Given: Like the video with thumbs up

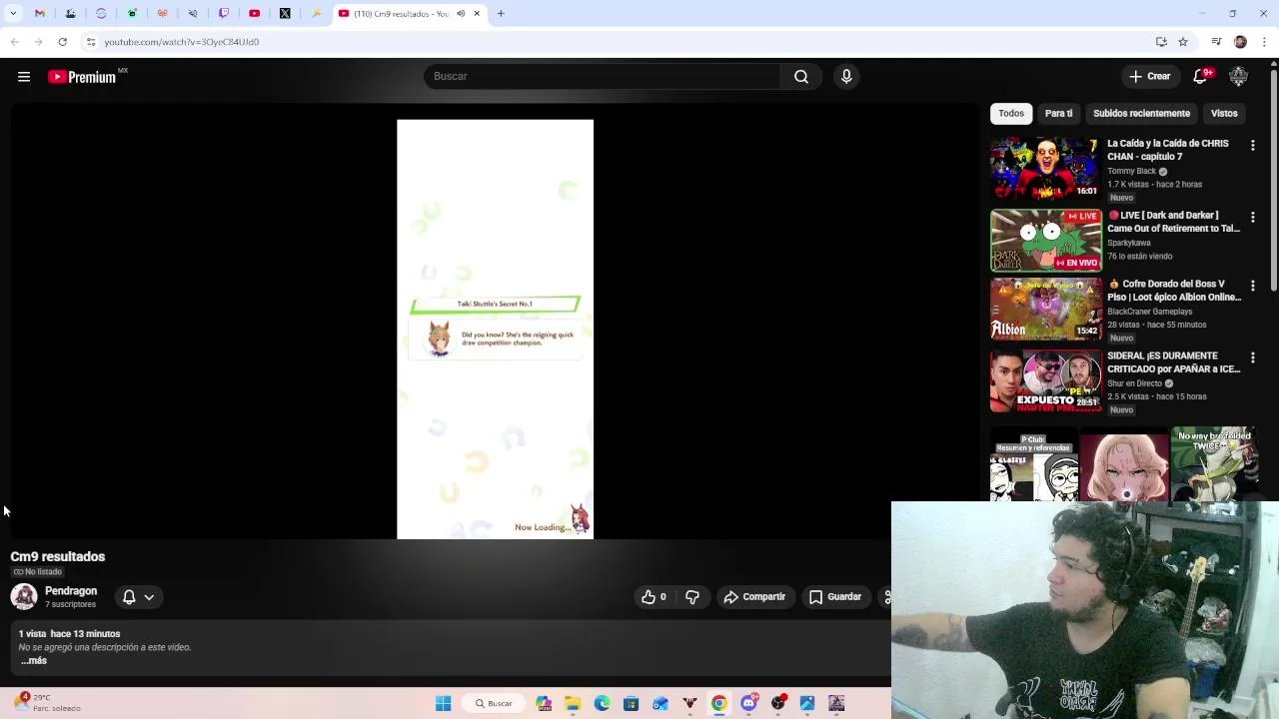Looking at the screenshot, I should (653, 597).
